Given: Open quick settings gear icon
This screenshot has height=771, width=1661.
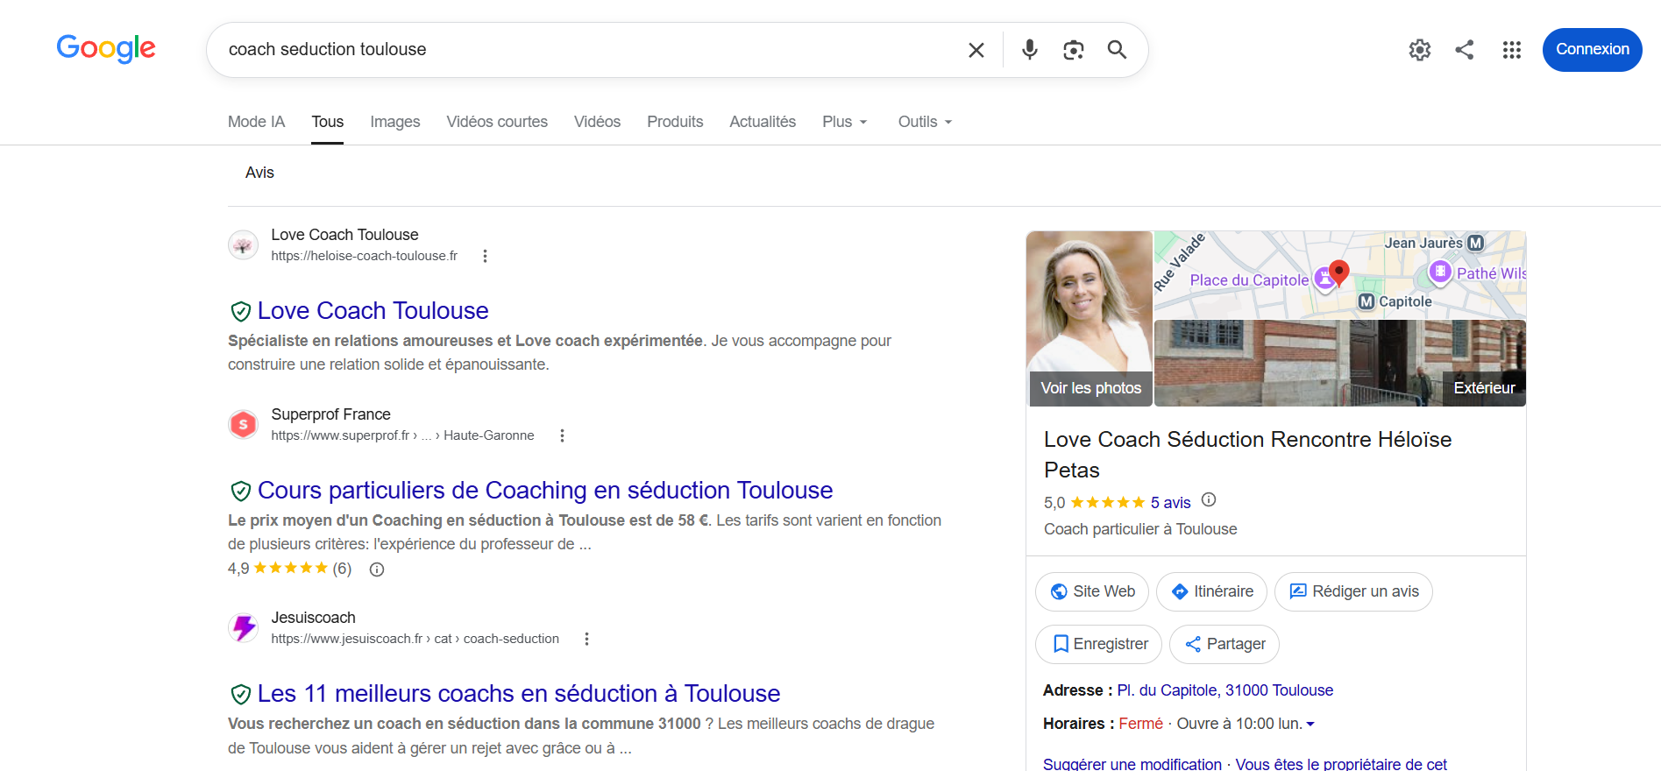Looking at the screenshot, I should [x=1420, y=50].
